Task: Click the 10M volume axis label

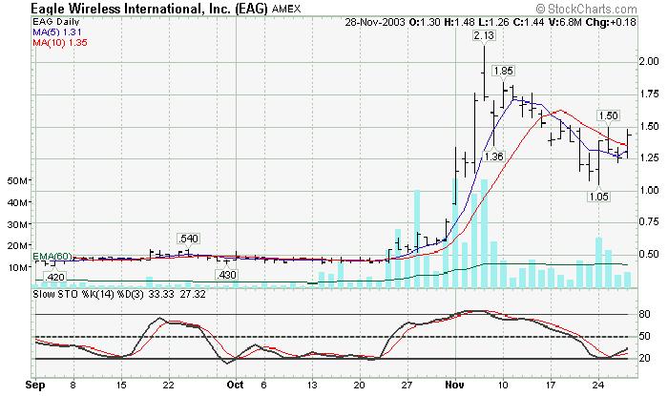Action: [17, 267]
